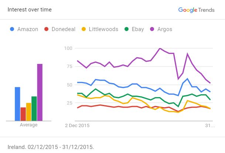The height and width of the screenshot is (153, 225).
Task: Click the green Ebay average bar
Action: [x=34, y=108]
